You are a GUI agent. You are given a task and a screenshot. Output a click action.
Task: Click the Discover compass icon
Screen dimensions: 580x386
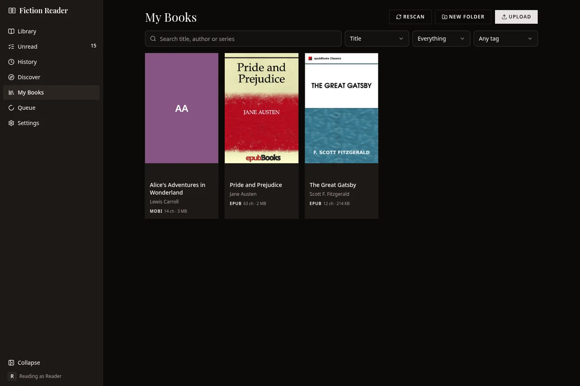click(11, 77)
